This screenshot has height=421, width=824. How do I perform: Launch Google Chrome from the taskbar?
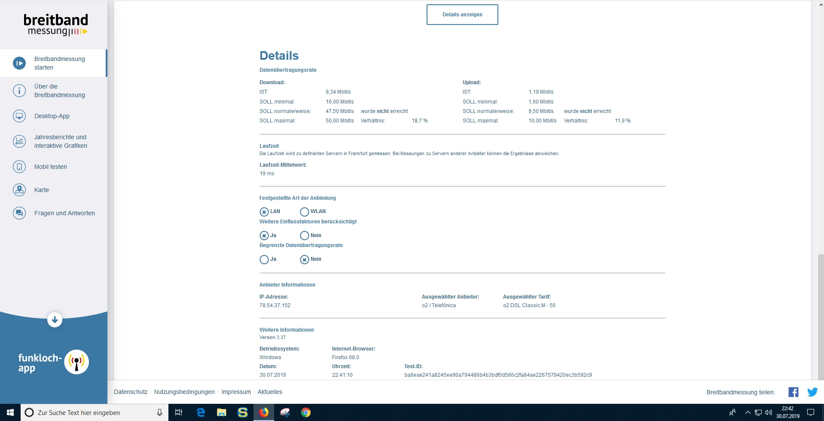[x=306, y=412]
